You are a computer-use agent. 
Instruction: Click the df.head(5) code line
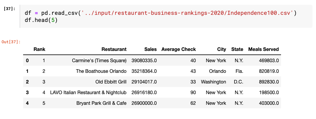tap(41, 20)
